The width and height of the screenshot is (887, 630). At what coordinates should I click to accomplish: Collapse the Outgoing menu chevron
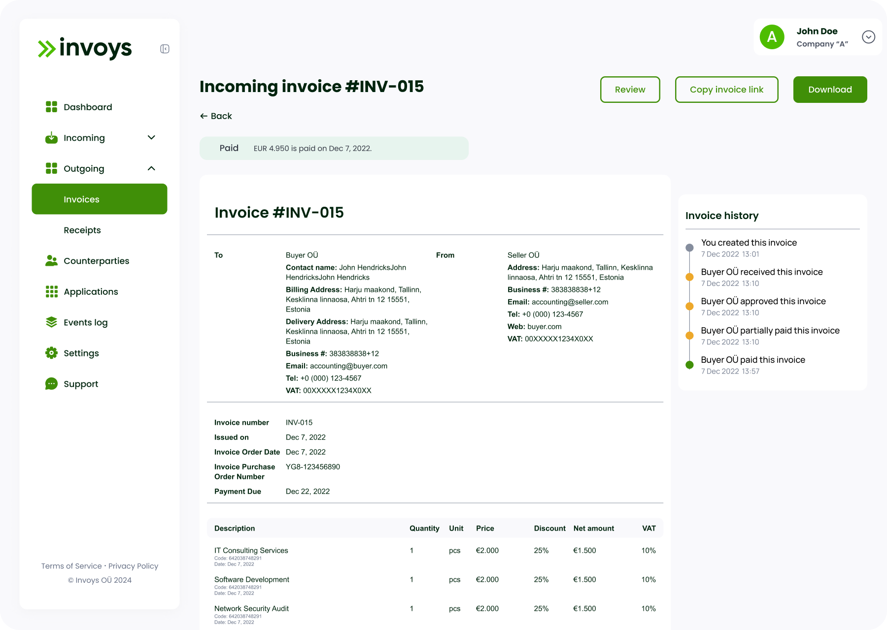click(151, 168)
